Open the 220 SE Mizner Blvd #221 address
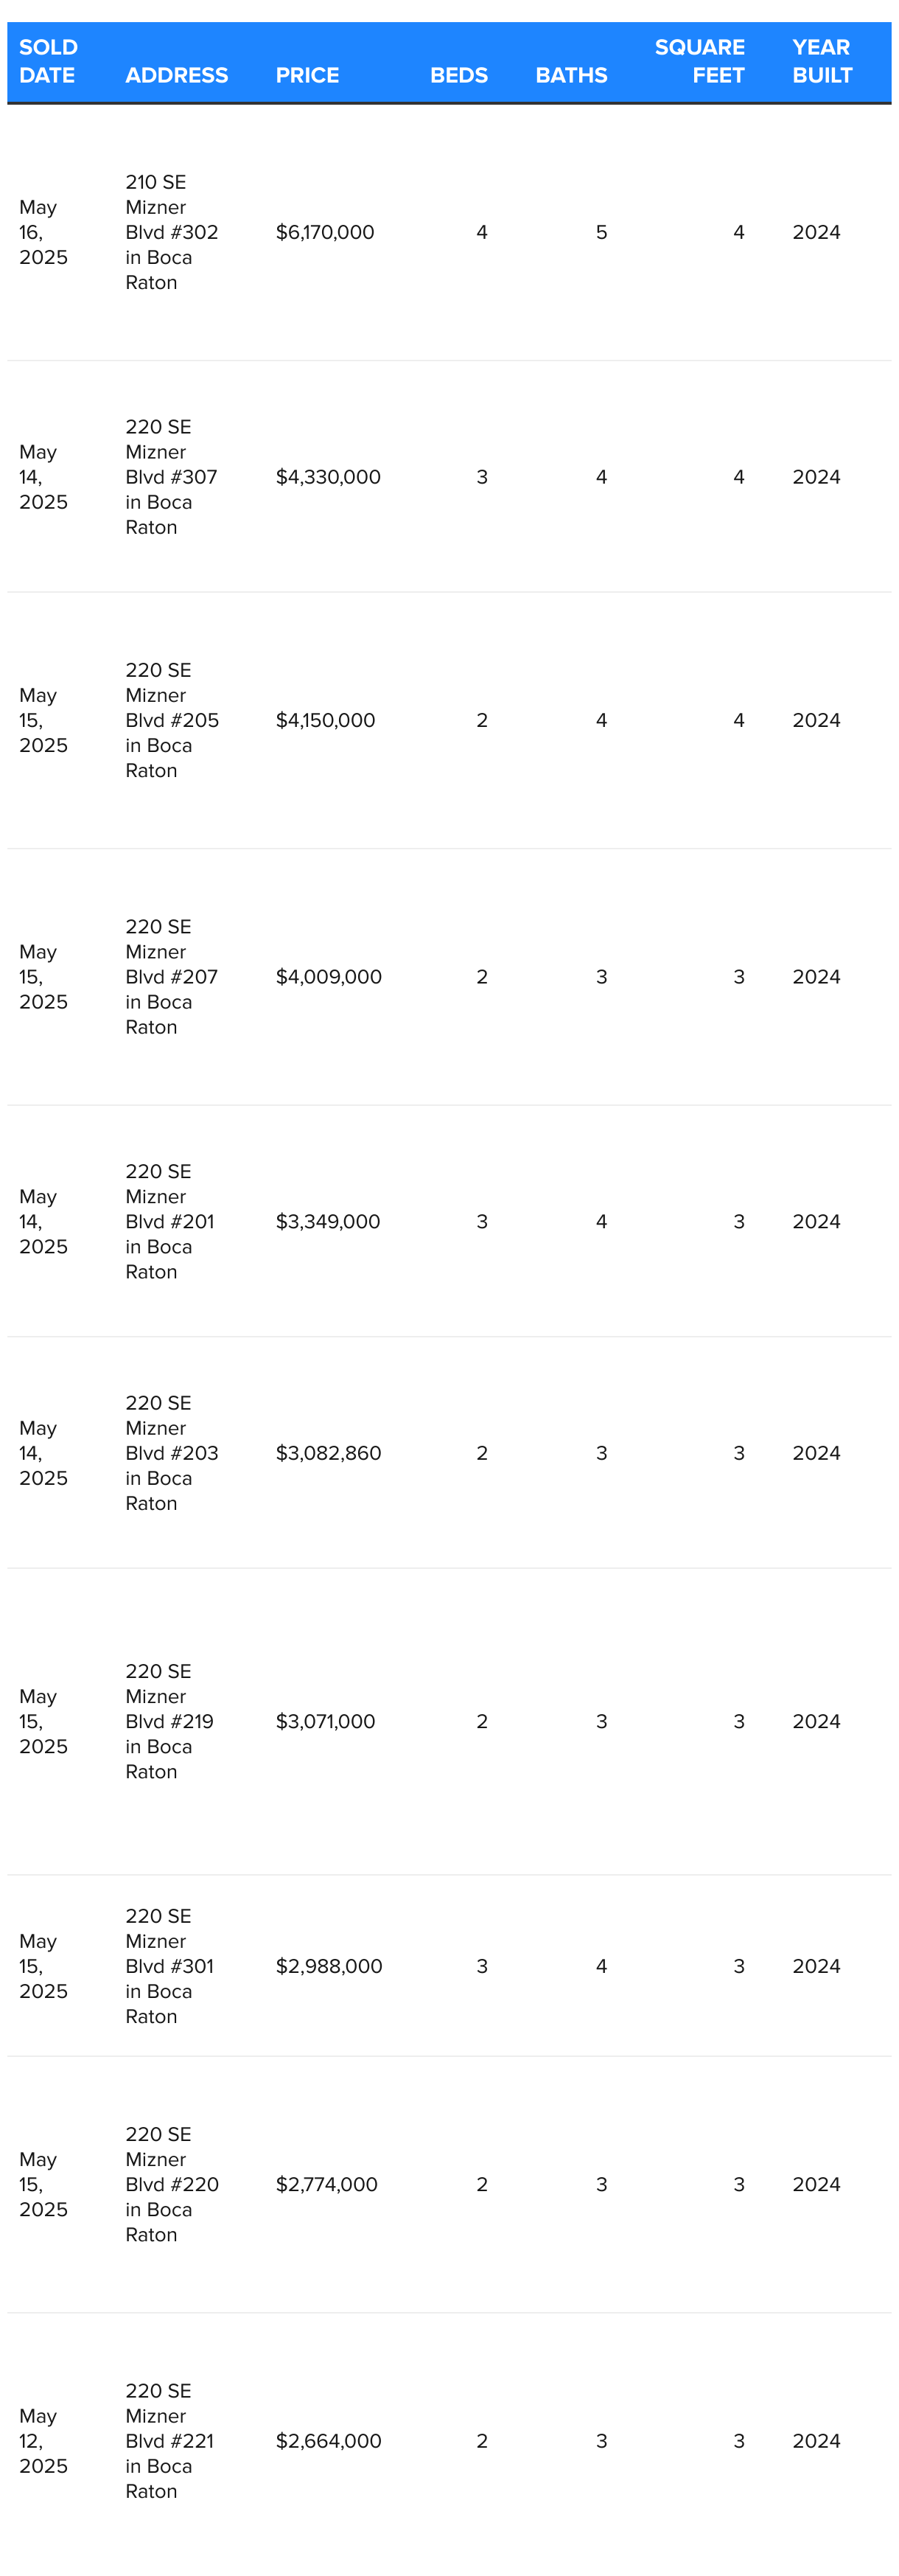The image size is (899, 2576). coord(172,2441)
